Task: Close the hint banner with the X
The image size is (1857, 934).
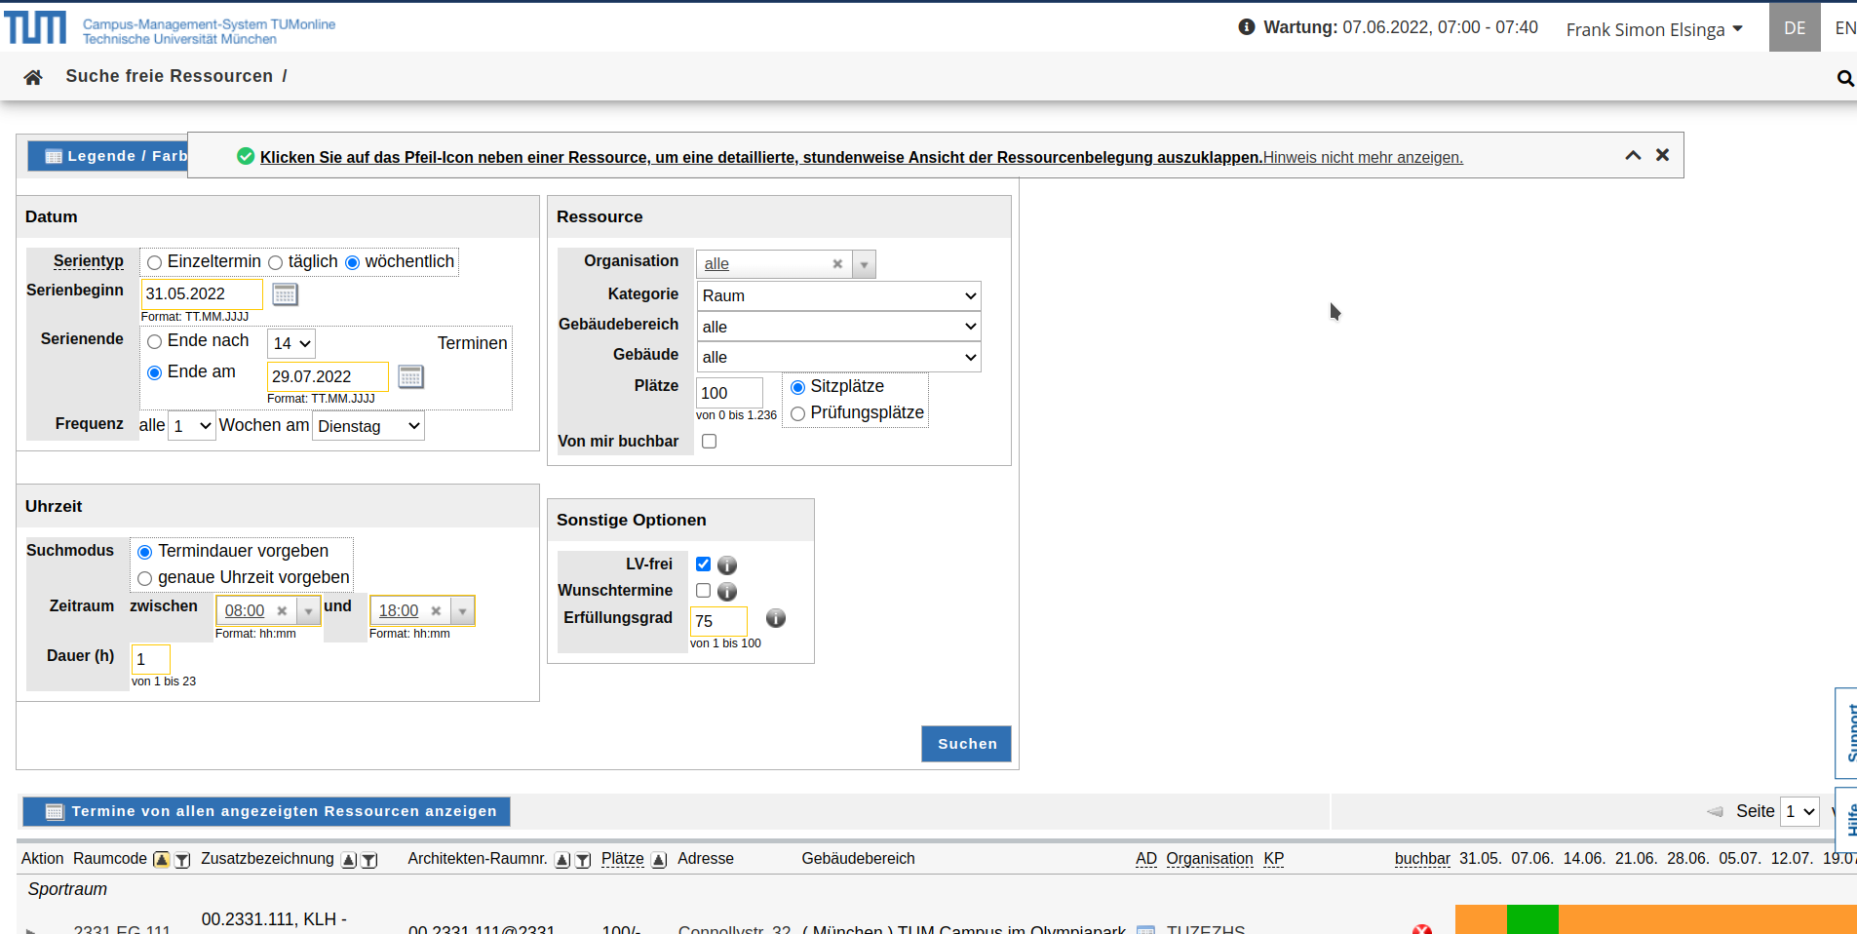Action: (x=1662, y=155)
